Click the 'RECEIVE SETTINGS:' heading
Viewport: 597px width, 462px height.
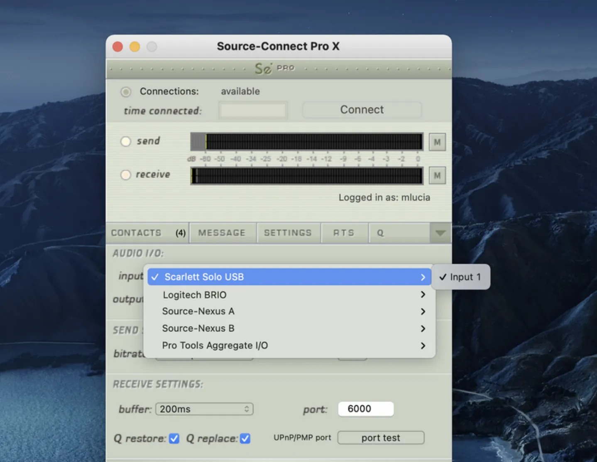click(158, 384)
